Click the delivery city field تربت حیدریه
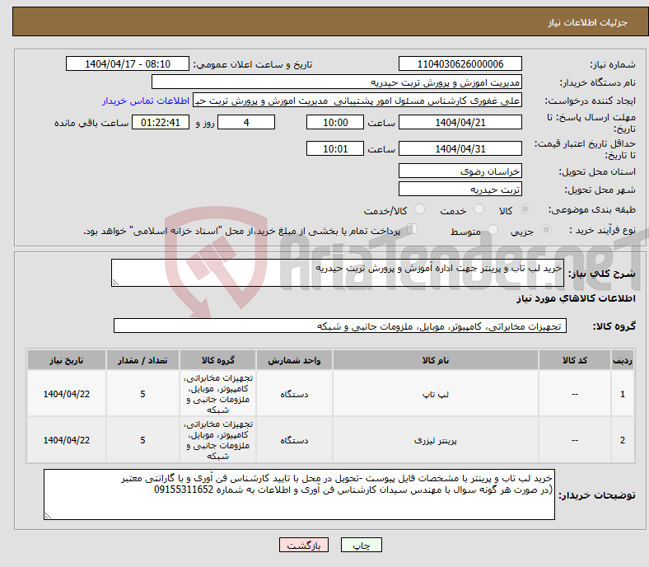 [x=460, y=189]
